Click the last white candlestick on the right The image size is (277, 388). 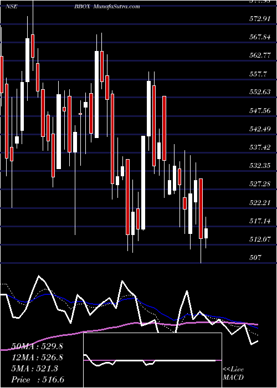[x=206, y=233]
